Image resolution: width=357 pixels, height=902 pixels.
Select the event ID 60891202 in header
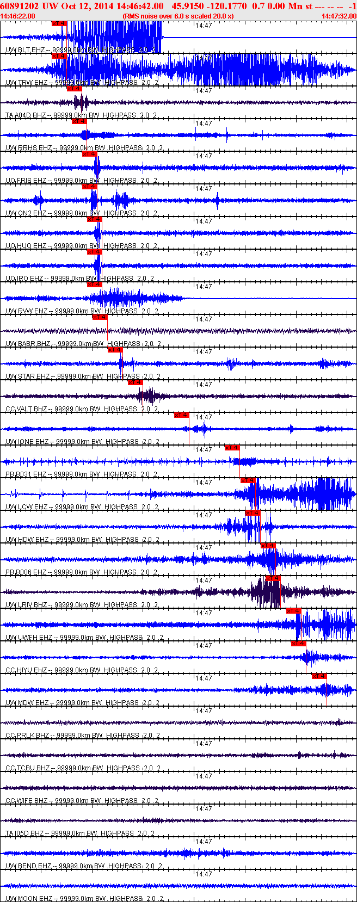(19, 6)
